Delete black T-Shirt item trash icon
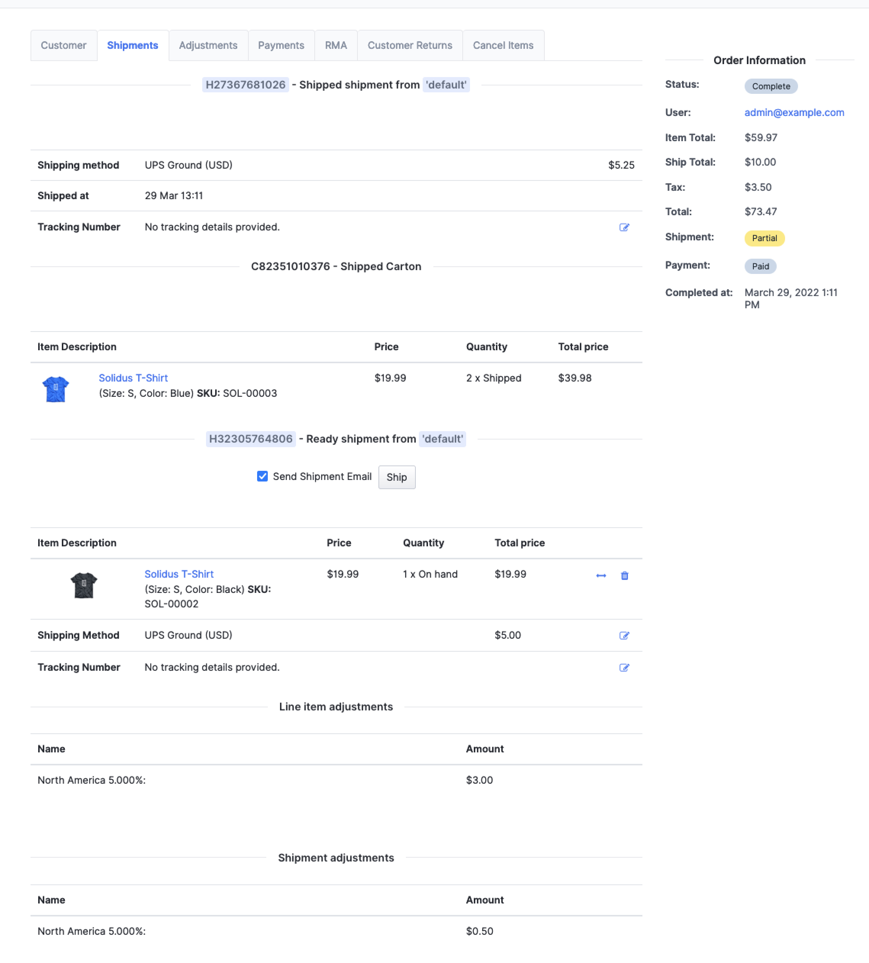Viewport: 869px width, 963px height. (x=624, y=576)
